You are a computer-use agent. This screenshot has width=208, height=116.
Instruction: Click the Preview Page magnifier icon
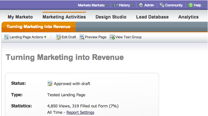coord(82,37)
